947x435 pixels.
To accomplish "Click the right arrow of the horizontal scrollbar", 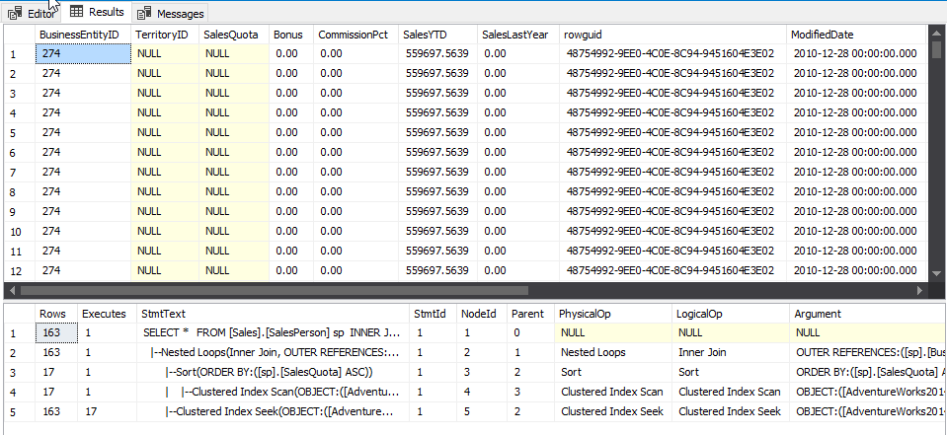I will pyautogui.click(x=919, y=290).
